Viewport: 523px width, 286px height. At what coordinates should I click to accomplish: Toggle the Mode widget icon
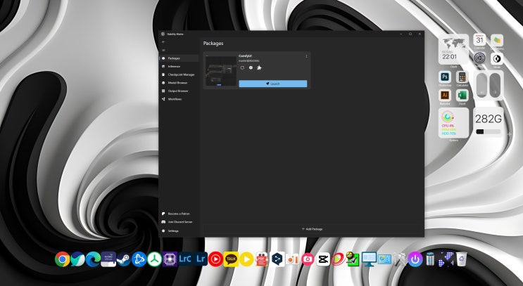click(497, 58)
